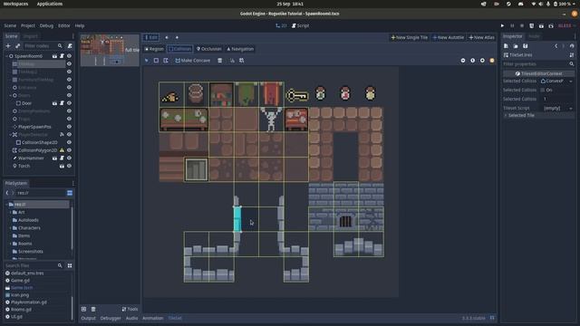Add a new node with plus icon
The image size is (580, 326).
pyautogui.click(x=8, y=46)
